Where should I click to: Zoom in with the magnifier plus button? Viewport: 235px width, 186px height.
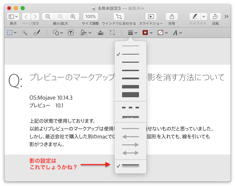[73, 16]
